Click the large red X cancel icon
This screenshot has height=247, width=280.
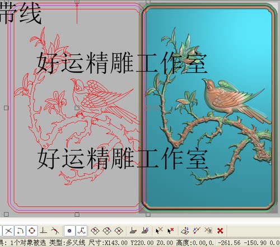click(220, 231)
